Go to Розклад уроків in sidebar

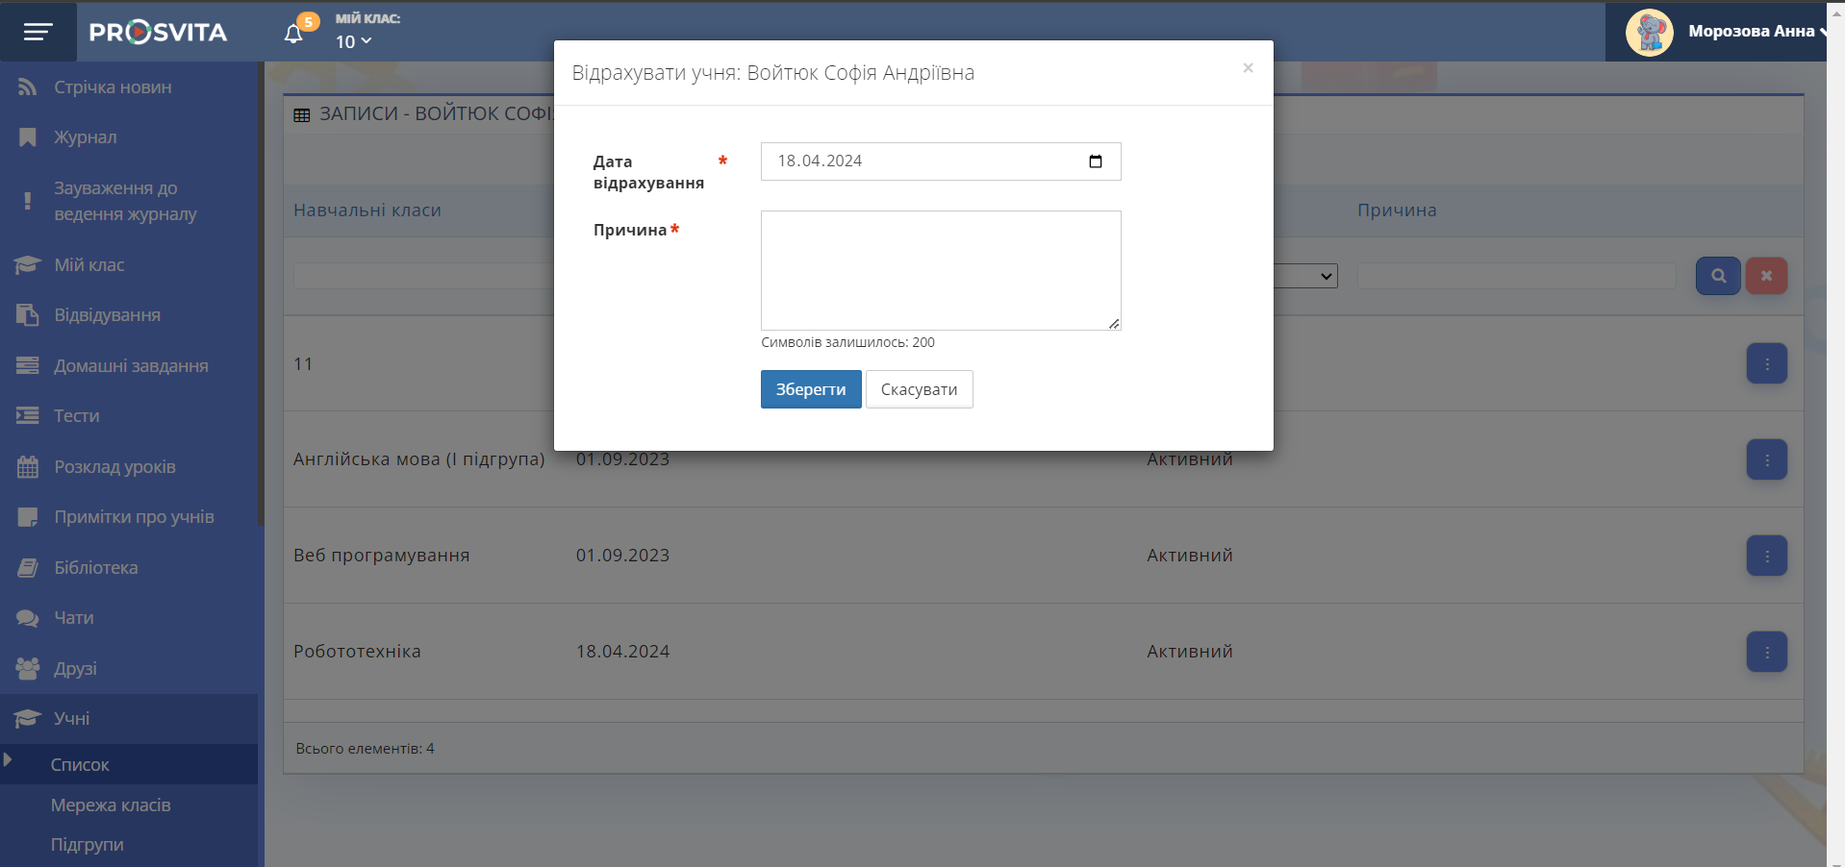tap(114, 467)
